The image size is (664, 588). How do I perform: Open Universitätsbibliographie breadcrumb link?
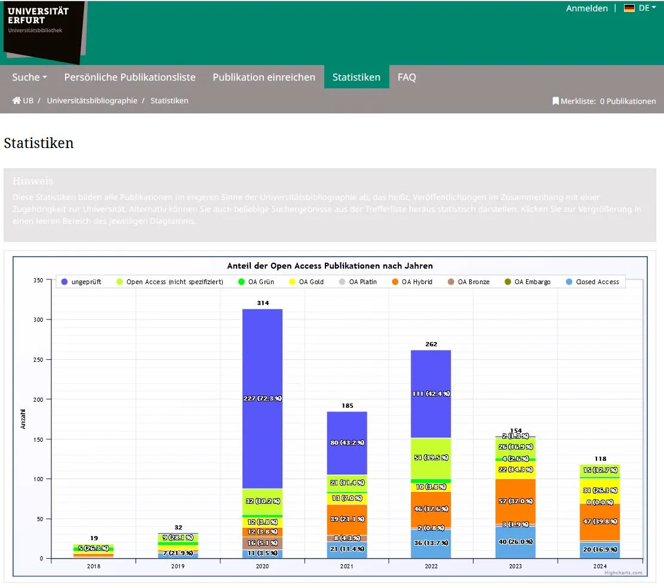pyautogui.click(x=92, y=101)
